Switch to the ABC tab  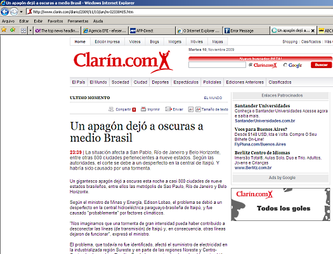(x=325, y=30)
